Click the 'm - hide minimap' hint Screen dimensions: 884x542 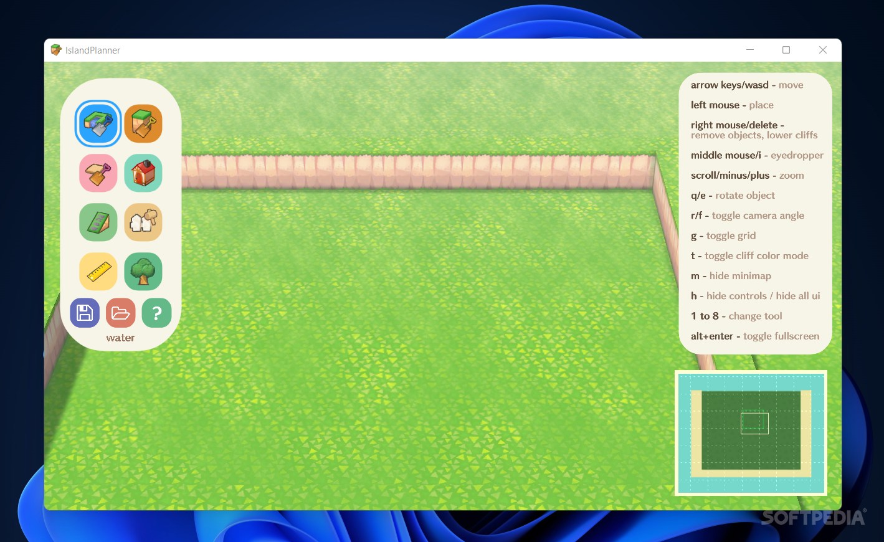point(731,276)
